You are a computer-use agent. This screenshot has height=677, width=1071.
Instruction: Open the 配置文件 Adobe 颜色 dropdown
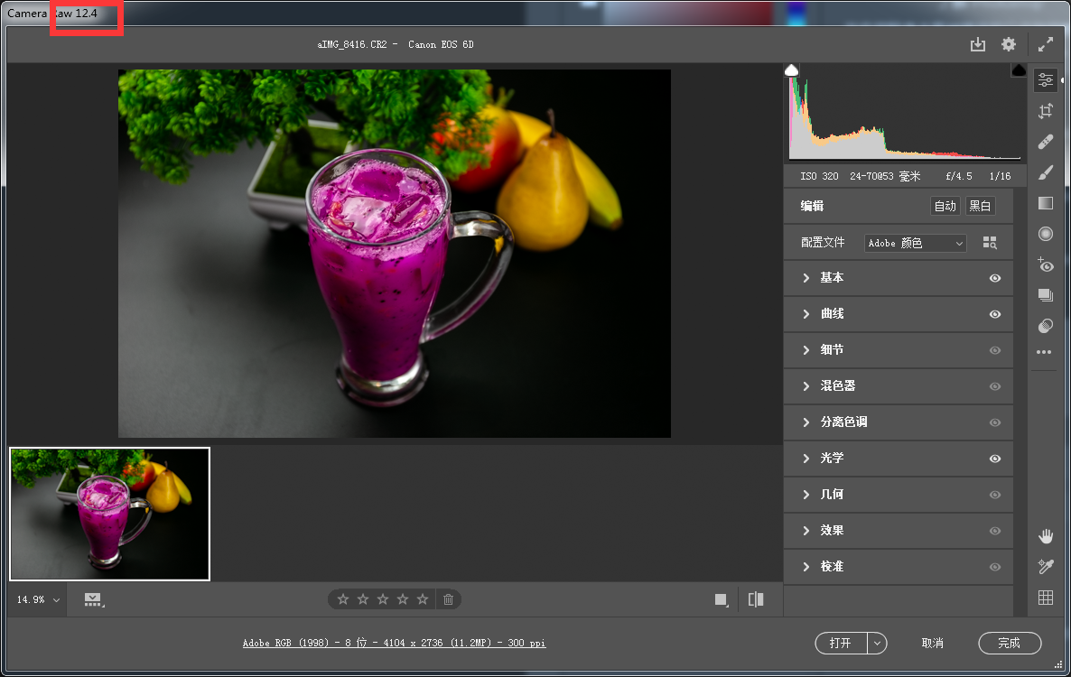point(916,243)
